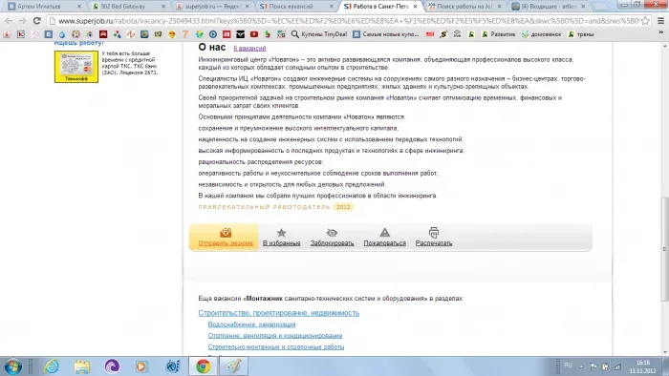
Task: Open the '6 вакансий' link
Action: click(249, 49)
